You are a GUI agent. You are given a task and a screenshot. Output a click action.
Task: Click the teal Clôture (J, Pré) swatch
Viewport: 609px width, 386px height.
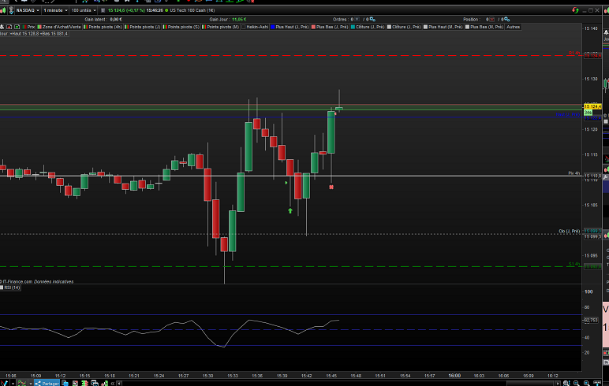click(x=353, y=27)
